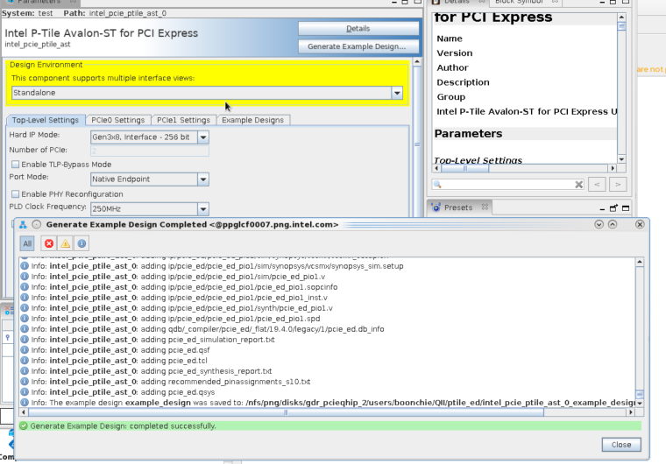Show All messages filter
This screenshot has width=666, height=464.
click(x=27, y=243)
